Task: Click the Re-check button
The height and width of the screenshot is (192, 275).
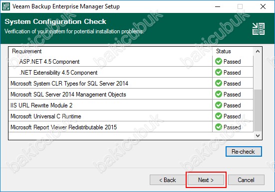Action: coord(244,151)
